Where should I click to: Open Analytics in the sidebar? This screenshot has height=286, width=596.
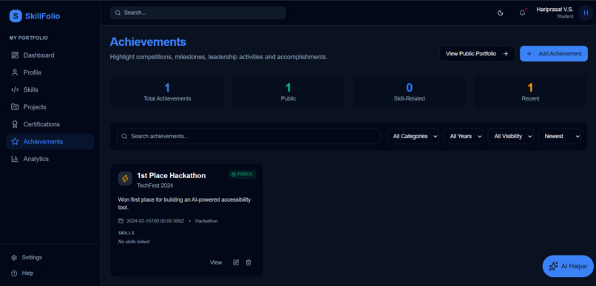pyautogui.click(x=50, y=159)
